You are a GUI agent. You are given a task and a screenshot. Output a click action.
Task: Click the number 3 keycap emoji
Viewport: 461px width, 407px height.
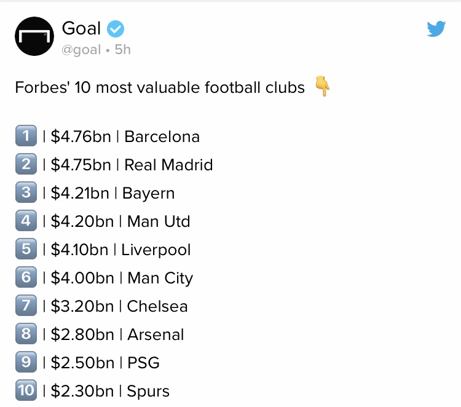coord(26,193)
